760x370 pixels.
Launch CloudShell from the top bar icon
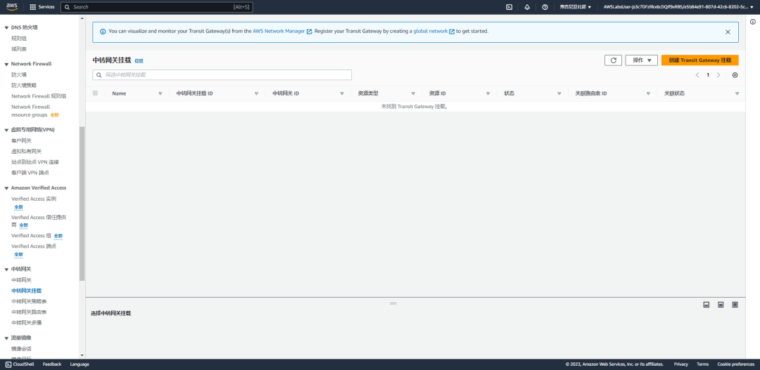point(509,7)
